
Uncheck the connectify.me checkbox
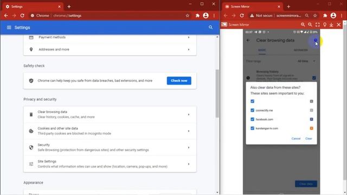[x=252, y=110]
